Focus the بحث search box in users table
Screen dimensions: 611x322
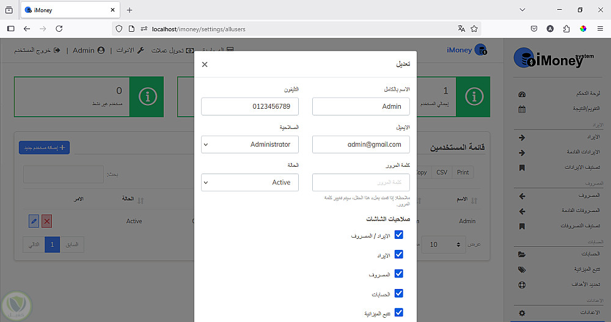point(64,174)
